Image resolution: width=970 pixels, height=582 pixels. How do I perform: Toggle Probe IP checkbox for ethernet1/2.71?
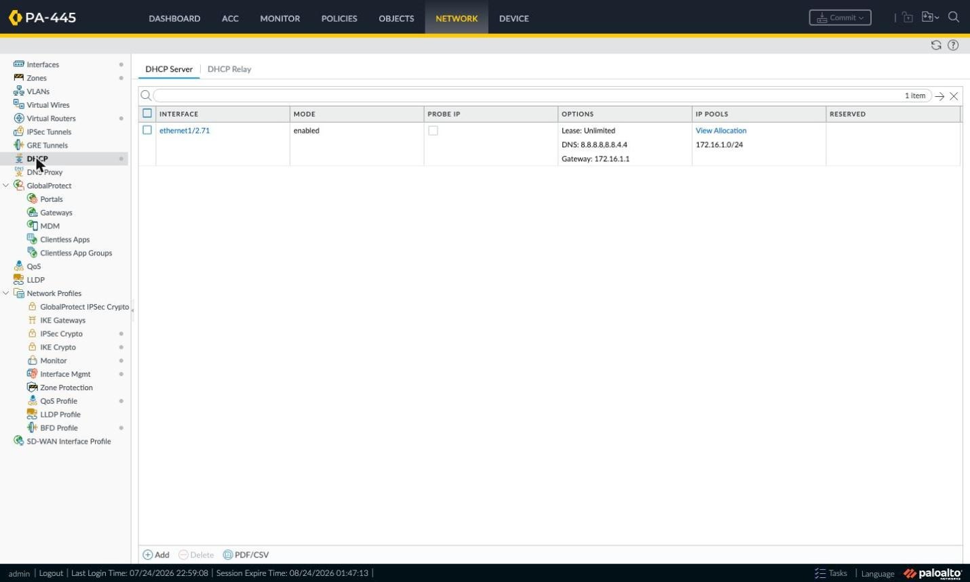tap(433, 131)
